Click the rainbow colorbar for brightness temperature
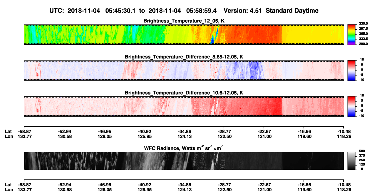Screen dimensions: 382x196 pos(352,35)
